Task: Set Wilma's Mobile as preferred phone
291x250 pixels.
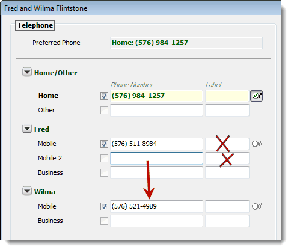Action: tap(257, 206)
